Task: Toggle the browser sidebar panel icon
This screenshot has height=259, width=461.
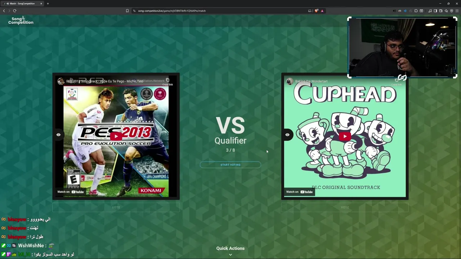Action: (435, 11)
